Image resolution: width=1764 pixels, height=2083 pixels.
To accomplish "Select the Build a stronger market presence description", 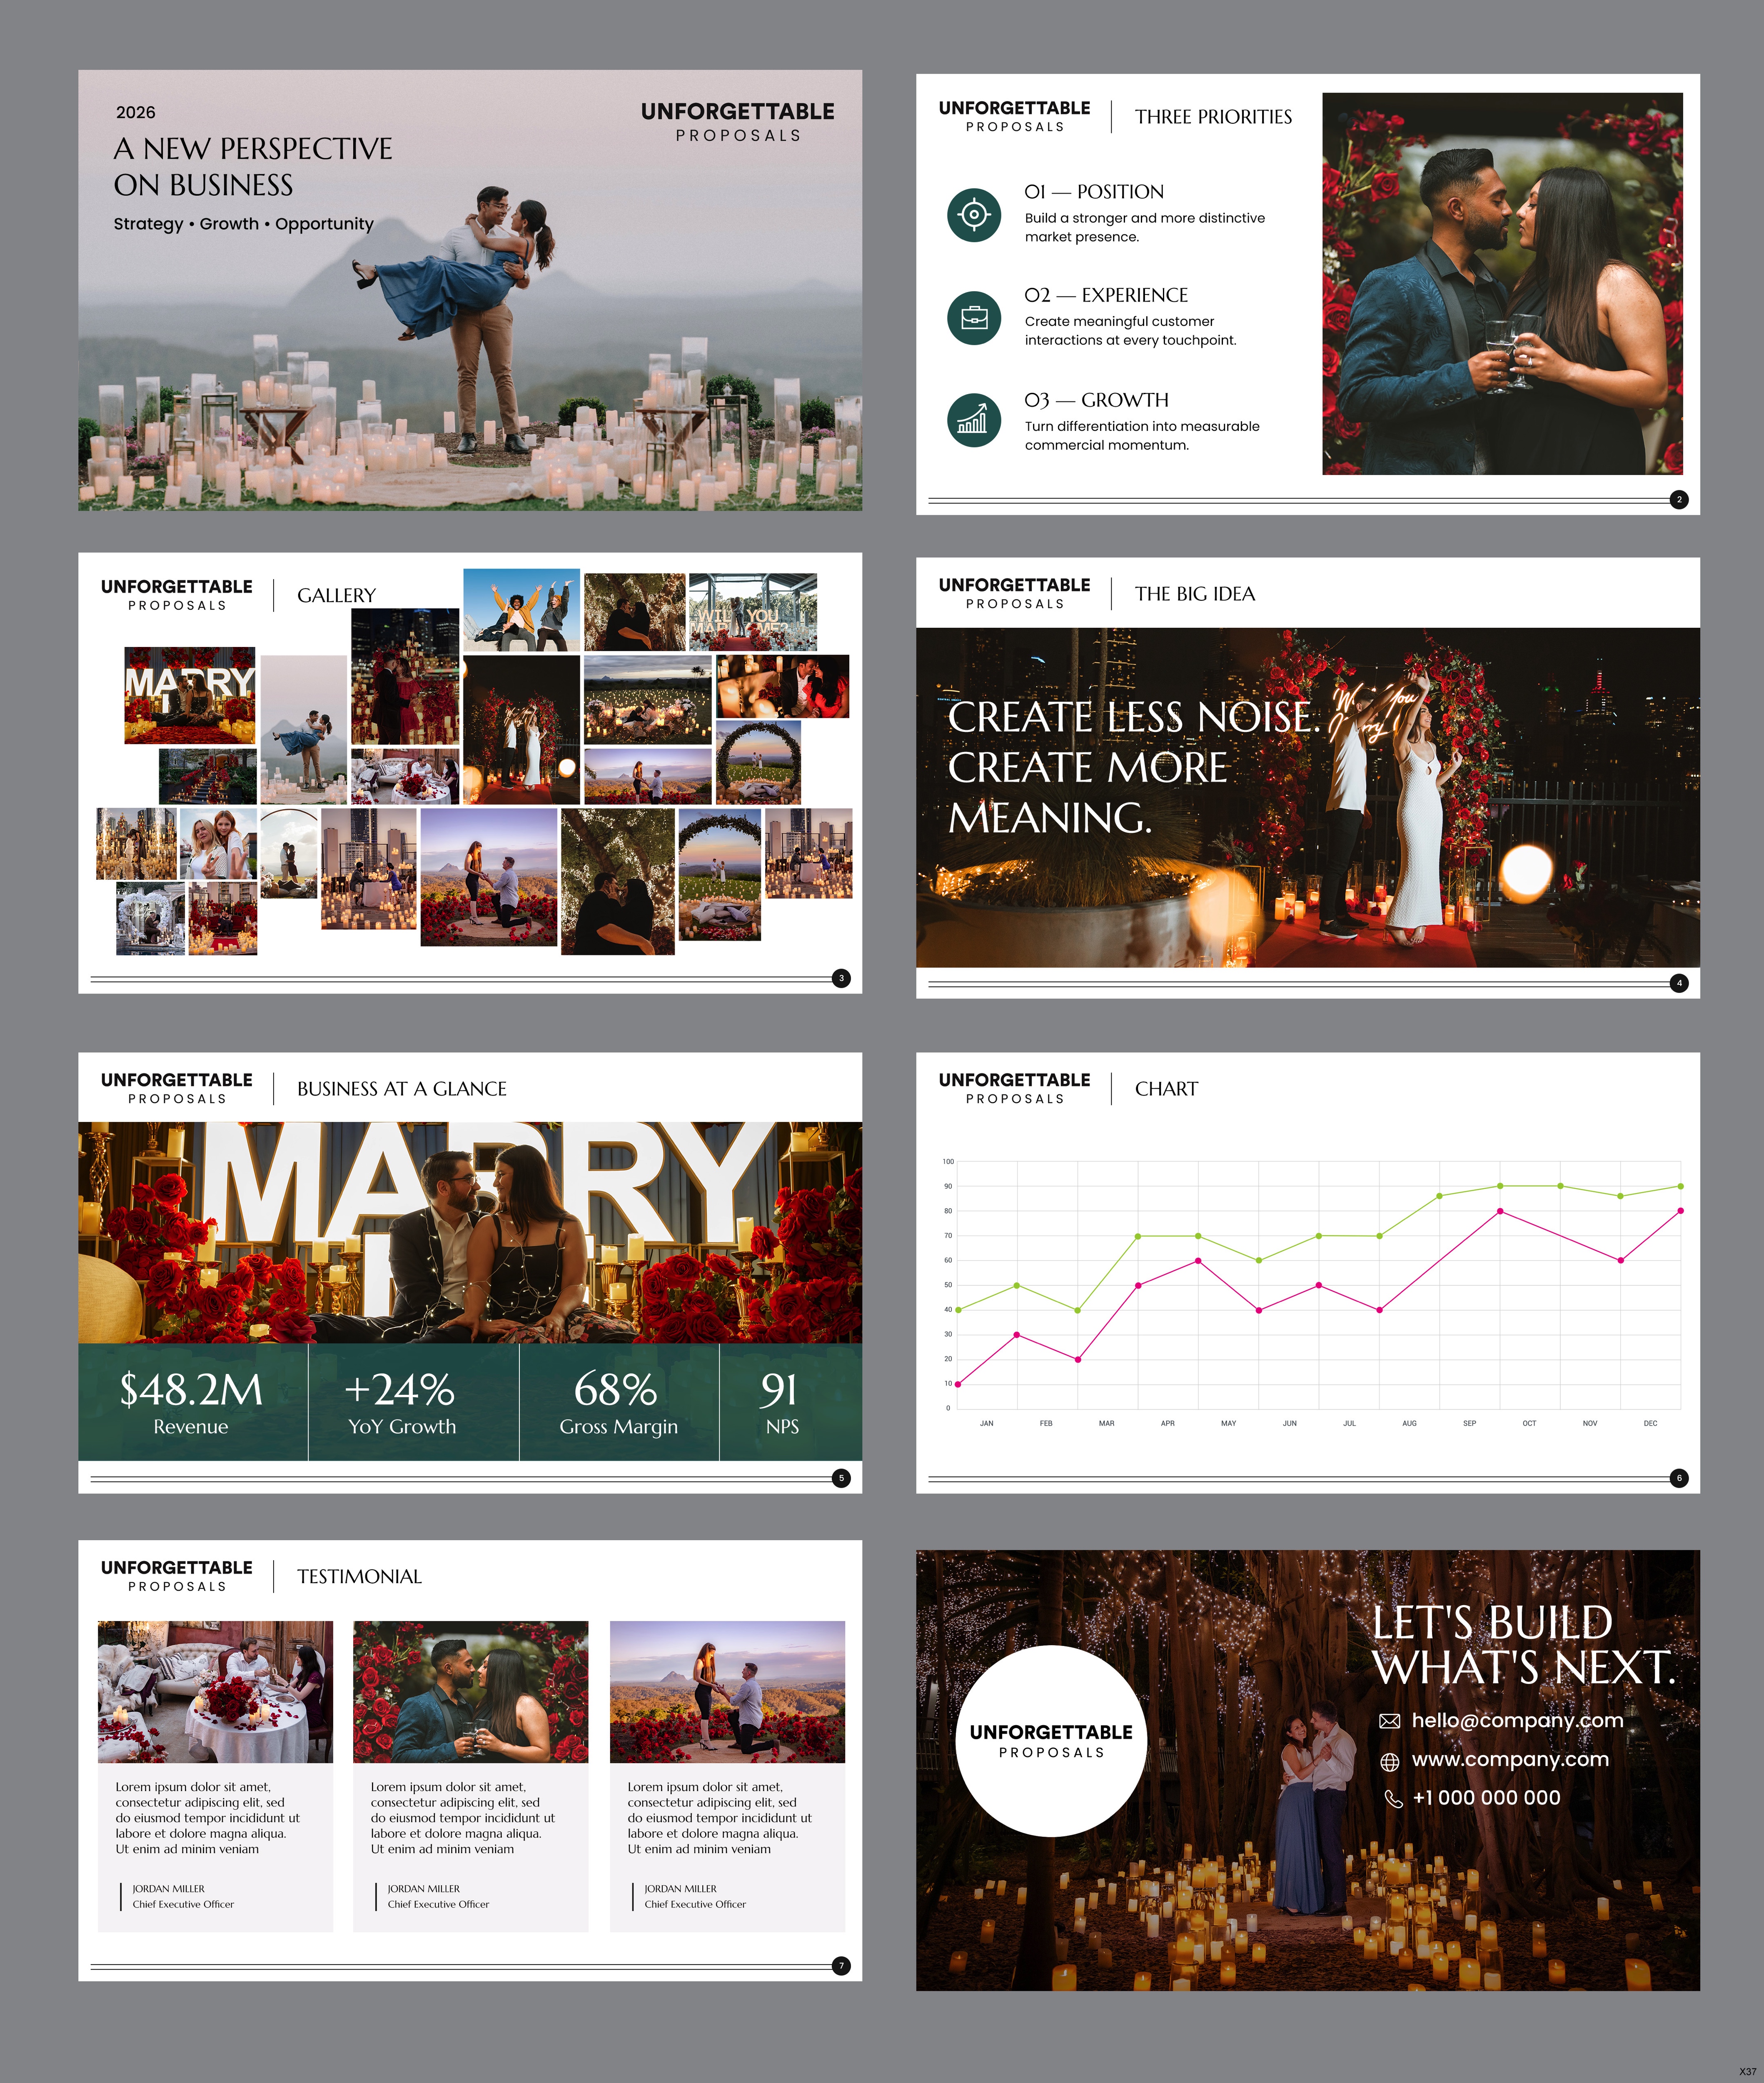I will (x=1144, y=227).
